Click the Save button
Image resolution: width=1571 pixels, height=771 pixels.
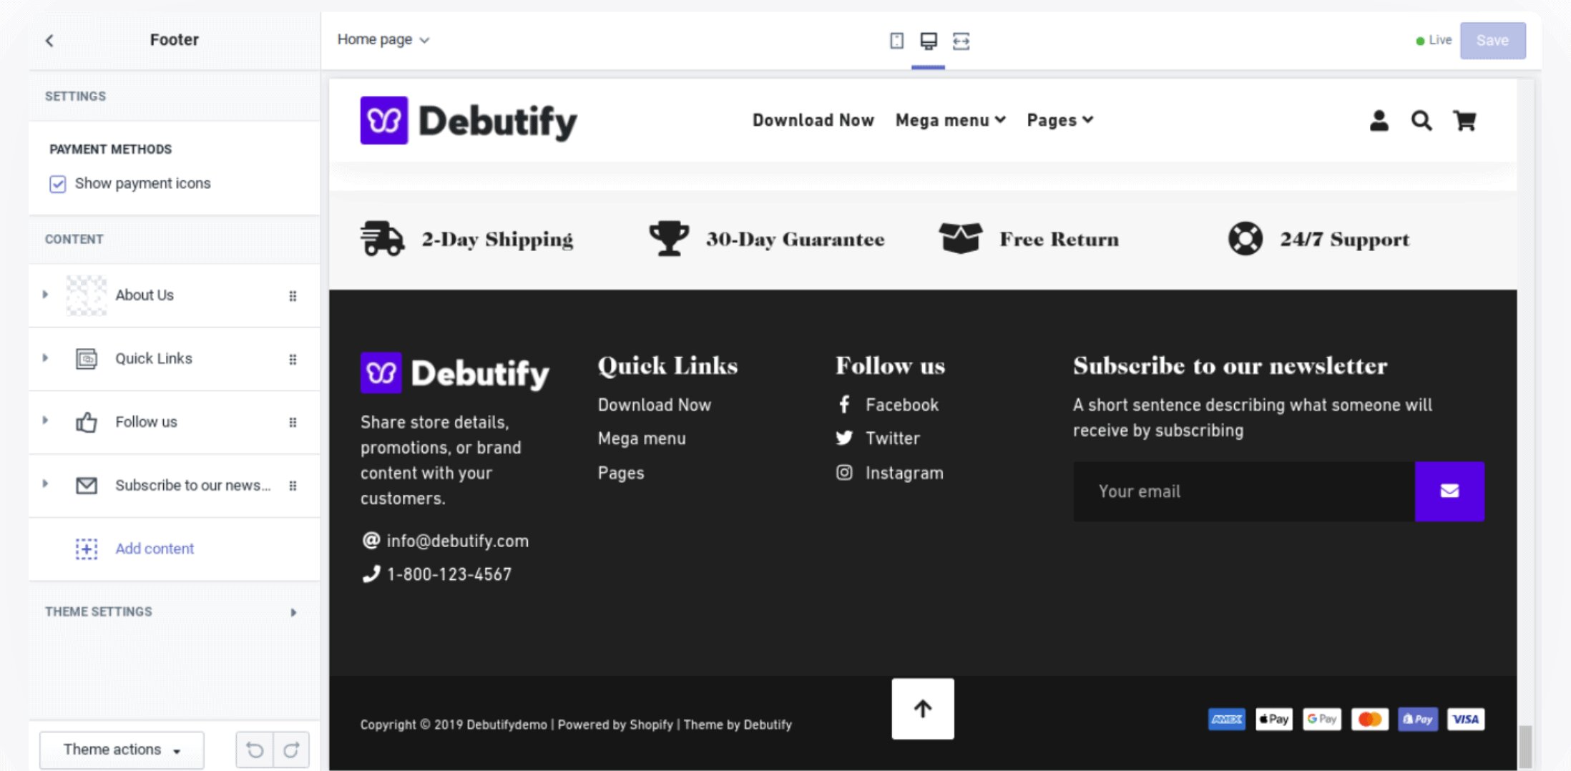tap(1492, 41)
